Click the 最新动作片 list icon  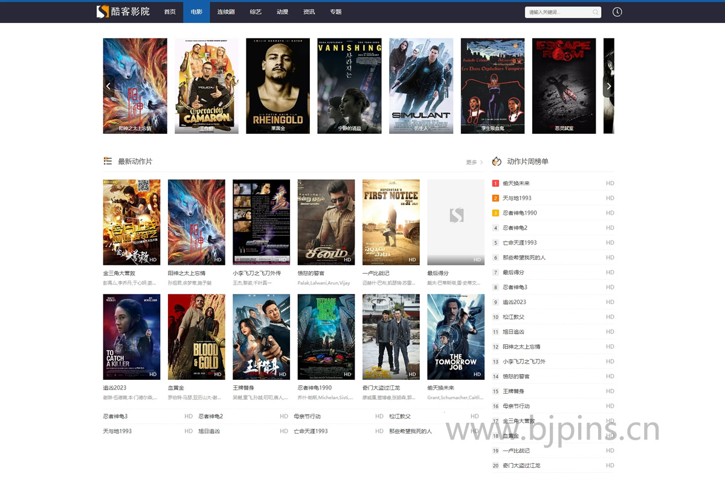(x=108, y=161)
